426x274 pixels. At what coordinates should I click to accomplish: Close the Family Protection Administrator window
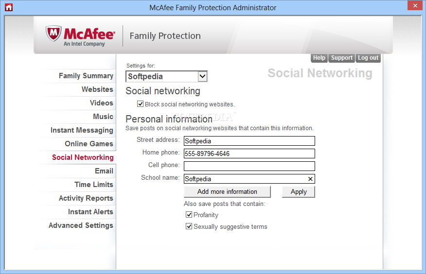click(415, 5)
